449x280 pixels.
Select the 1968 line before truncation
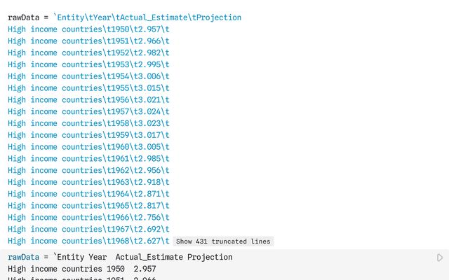click(88, 241)
